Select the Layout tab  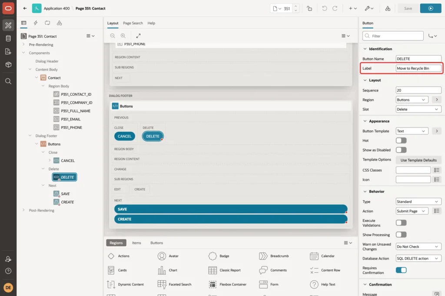point(113,23)
